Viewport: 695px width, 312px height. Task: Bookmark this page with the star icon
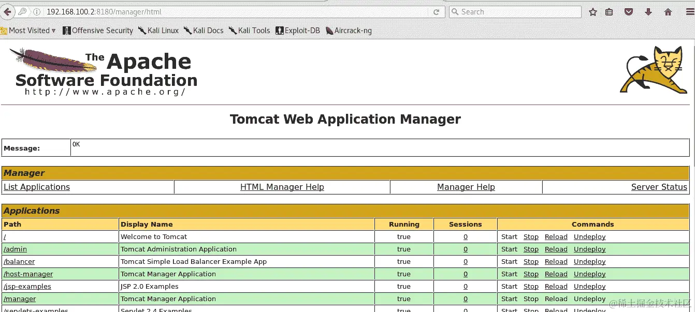click(x=593, y=12)
